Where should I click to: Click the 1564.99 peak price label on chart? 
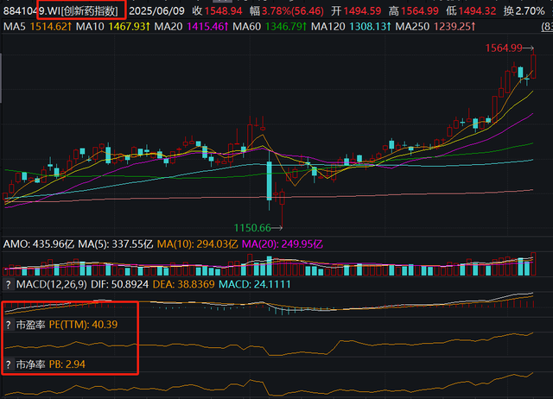pos(504,48)
